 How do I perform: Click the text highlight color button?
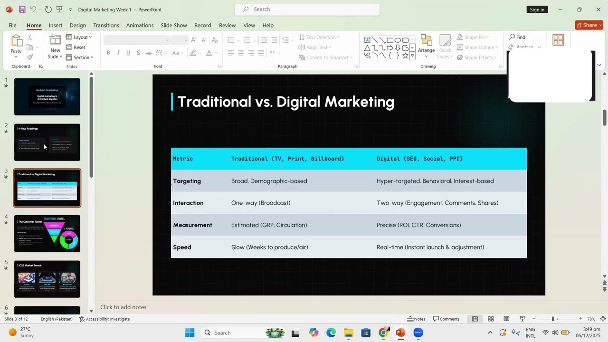193,53
